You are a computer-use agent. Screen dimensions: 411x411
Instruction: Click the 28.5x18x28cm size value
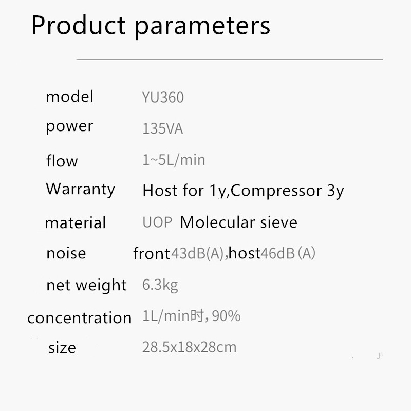[x=189, y=347]
